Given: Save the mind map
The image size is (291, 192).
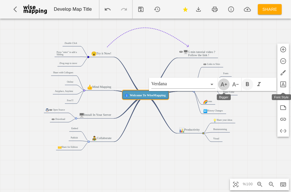Looking at the screenshot, I should [x=141, y=9].
